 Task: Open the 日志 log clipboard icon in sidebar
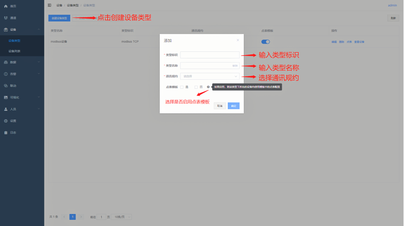(6, 133)
